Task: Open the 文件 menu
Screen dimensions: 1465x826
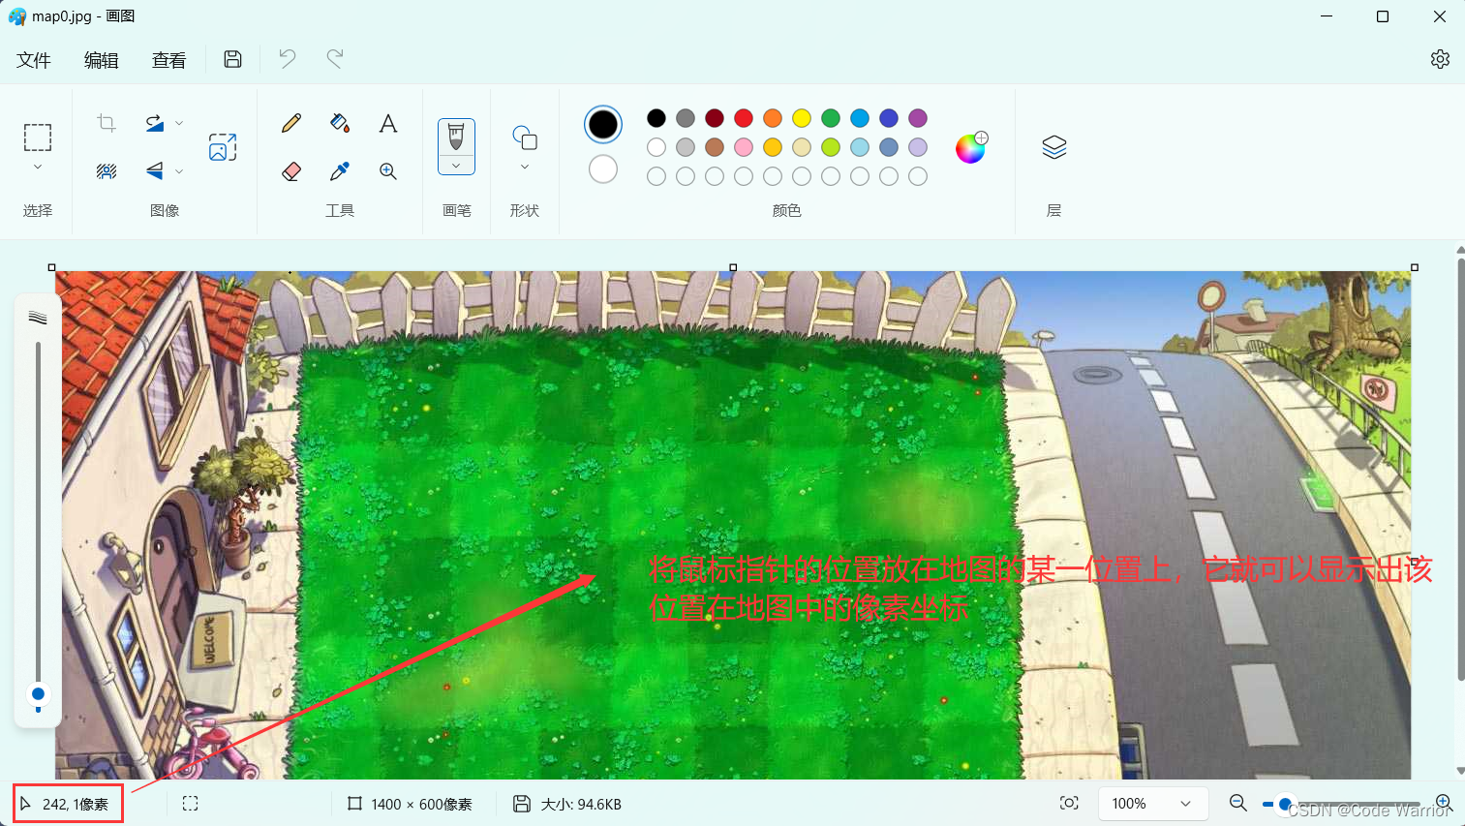Action: (x=34, y=60)
